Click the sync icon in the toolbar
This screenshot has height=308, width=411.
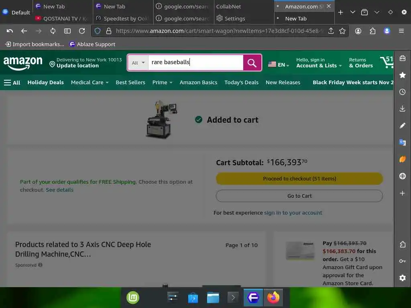[x=53, y=31]
